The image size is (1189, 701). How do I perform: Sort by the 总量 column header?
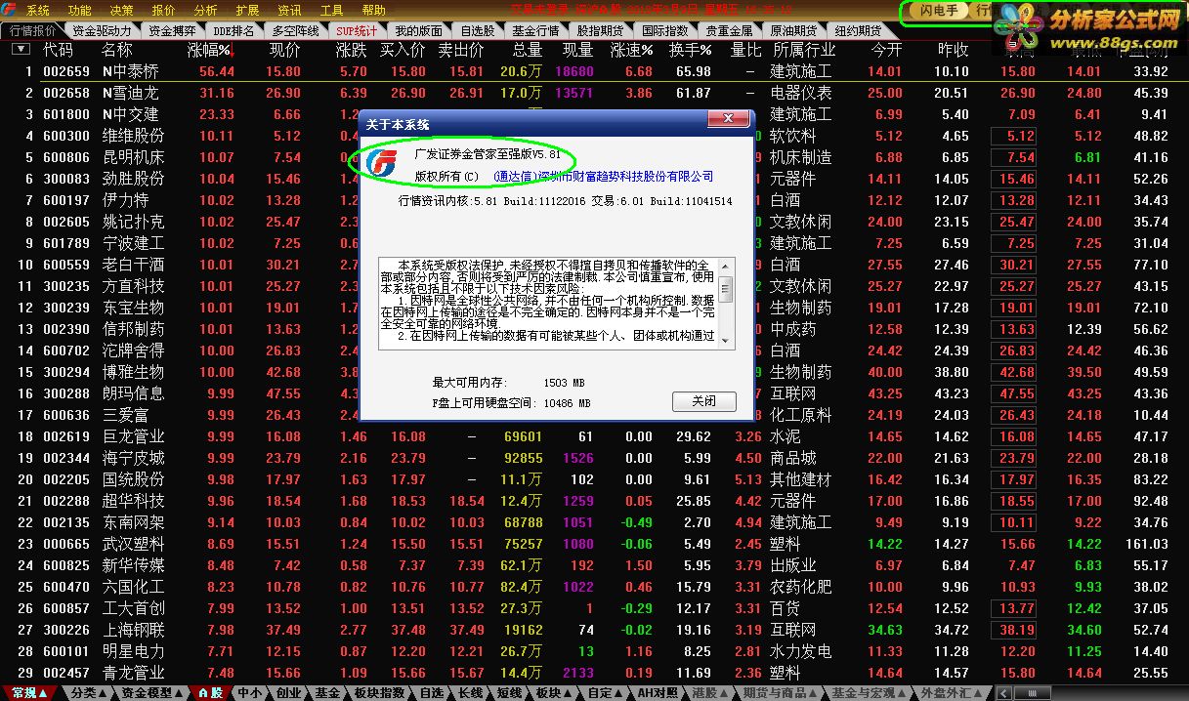(527, 50)
